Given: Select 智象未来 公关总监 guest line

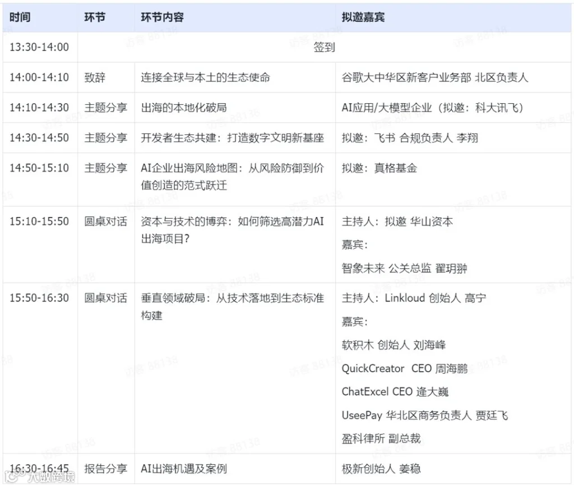Looking at the screenshot, I should (405, 268).
